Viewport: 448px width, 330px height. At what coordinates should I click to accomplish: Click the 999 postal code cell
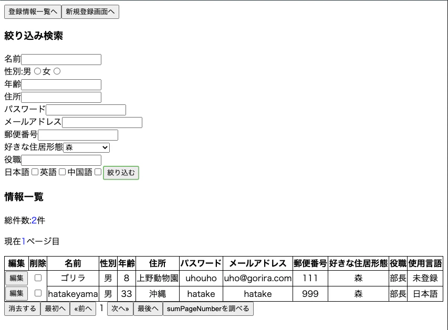point(310,293)
